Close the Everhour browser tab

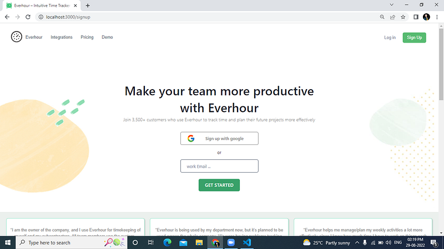pyautogui.click(x=75, y=6)
